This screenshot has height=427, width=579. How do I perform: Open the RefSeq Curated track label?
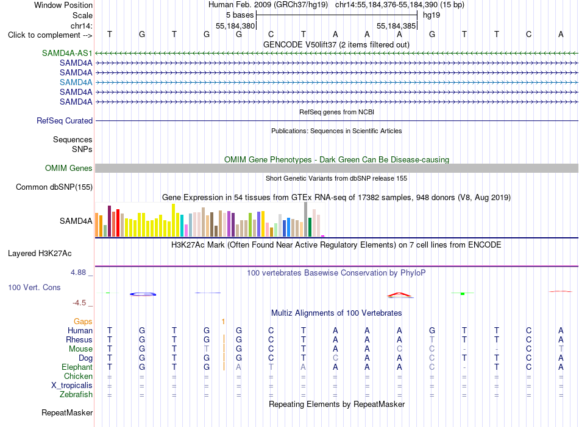click(x=65, y=120)
